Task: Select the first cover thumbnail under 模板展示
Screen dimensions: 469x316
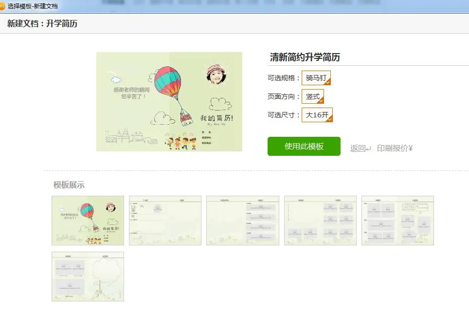Action: click(88, 220)
